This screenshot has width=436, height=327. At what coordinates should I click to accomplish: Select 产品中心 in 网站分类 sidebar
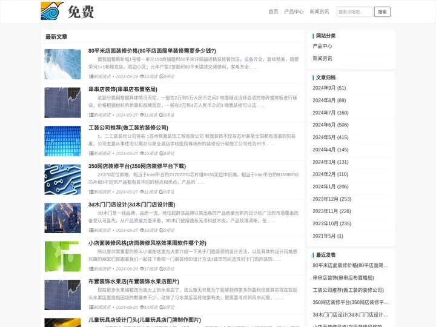pyautogui.click(x=322, y=46)
